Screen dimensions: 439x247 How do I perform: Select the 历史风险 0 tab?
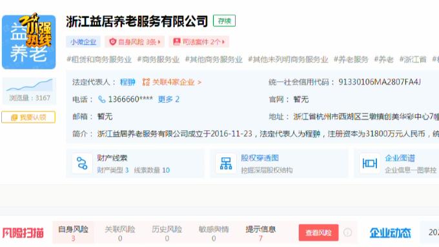[x=167, y=233]
